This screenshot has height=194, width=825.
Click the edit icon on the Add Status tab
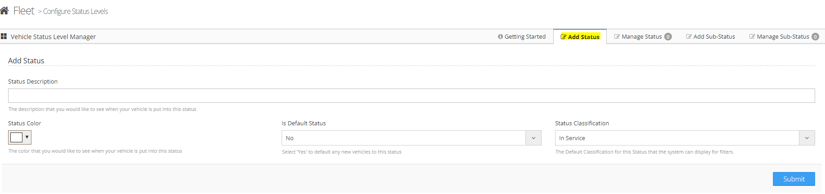pyautogui.click(x=564, y=37)
